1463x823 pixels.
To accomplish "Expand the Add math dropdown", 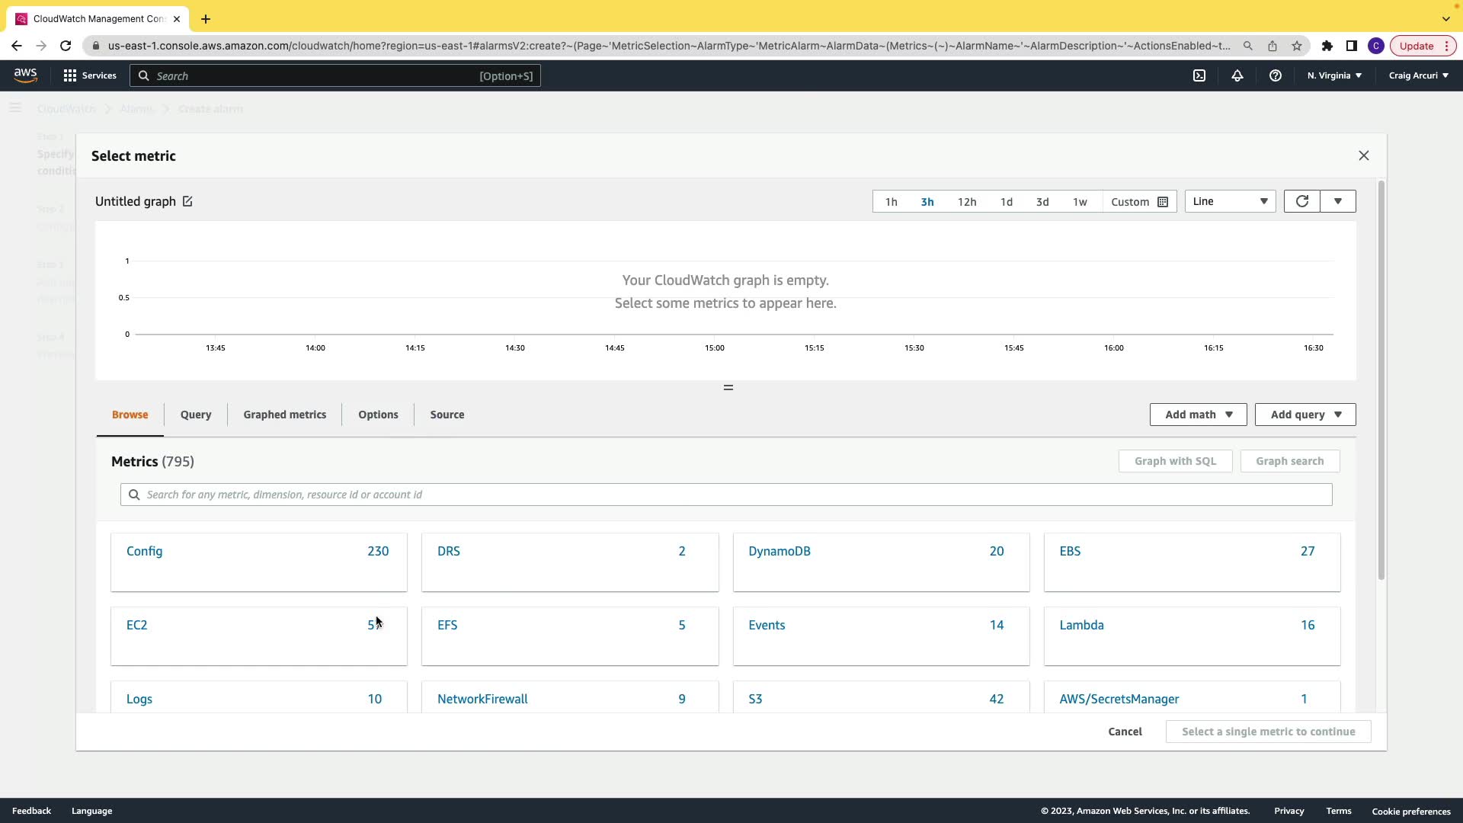I will click(1198, 415).
